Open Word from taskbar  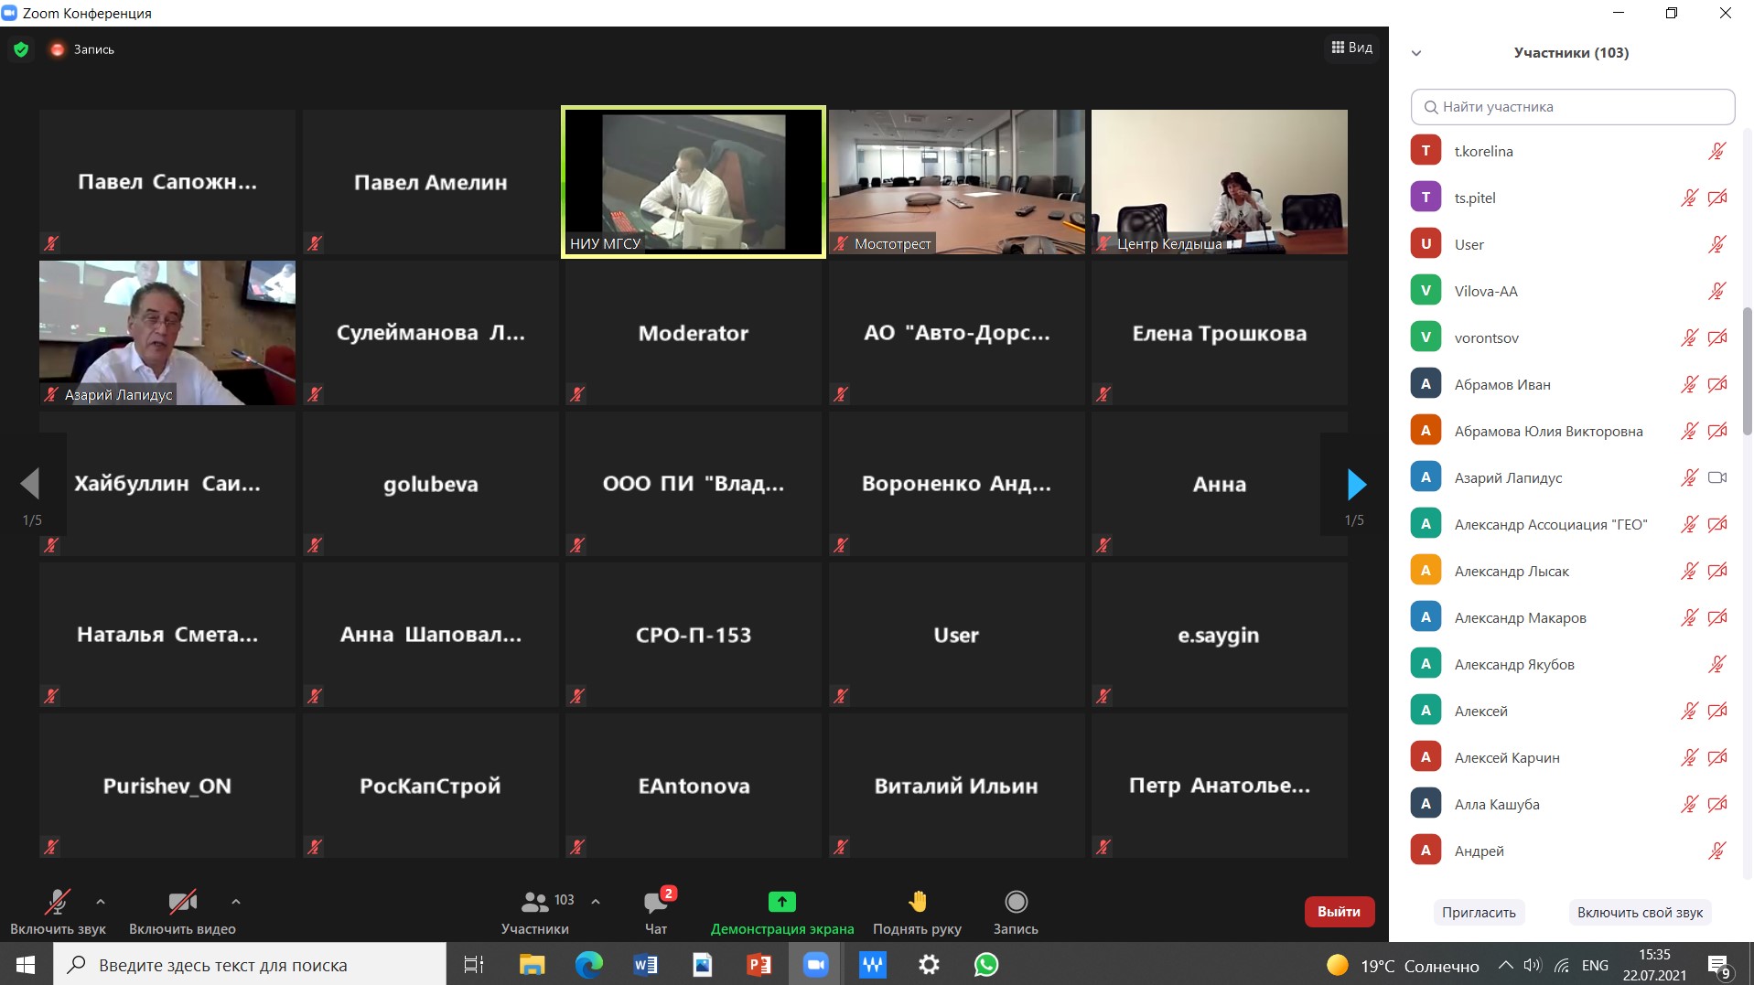(645, 965)
